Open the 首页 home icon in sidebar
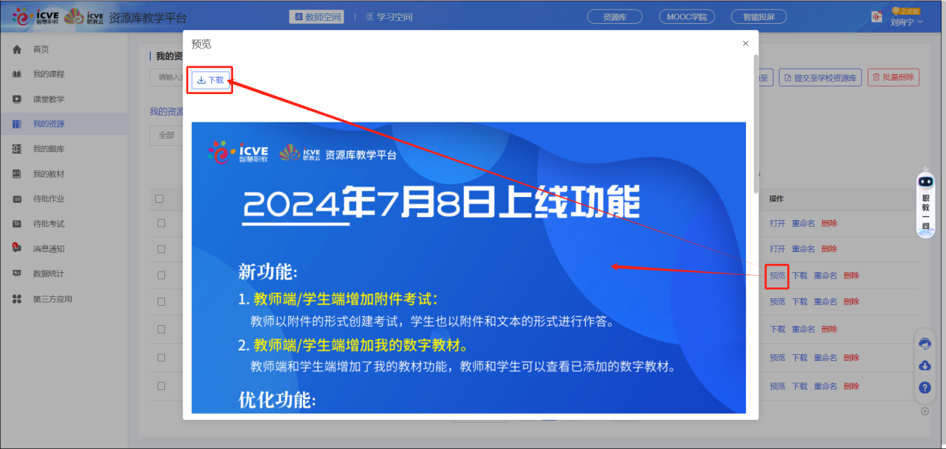 (16, 49)
